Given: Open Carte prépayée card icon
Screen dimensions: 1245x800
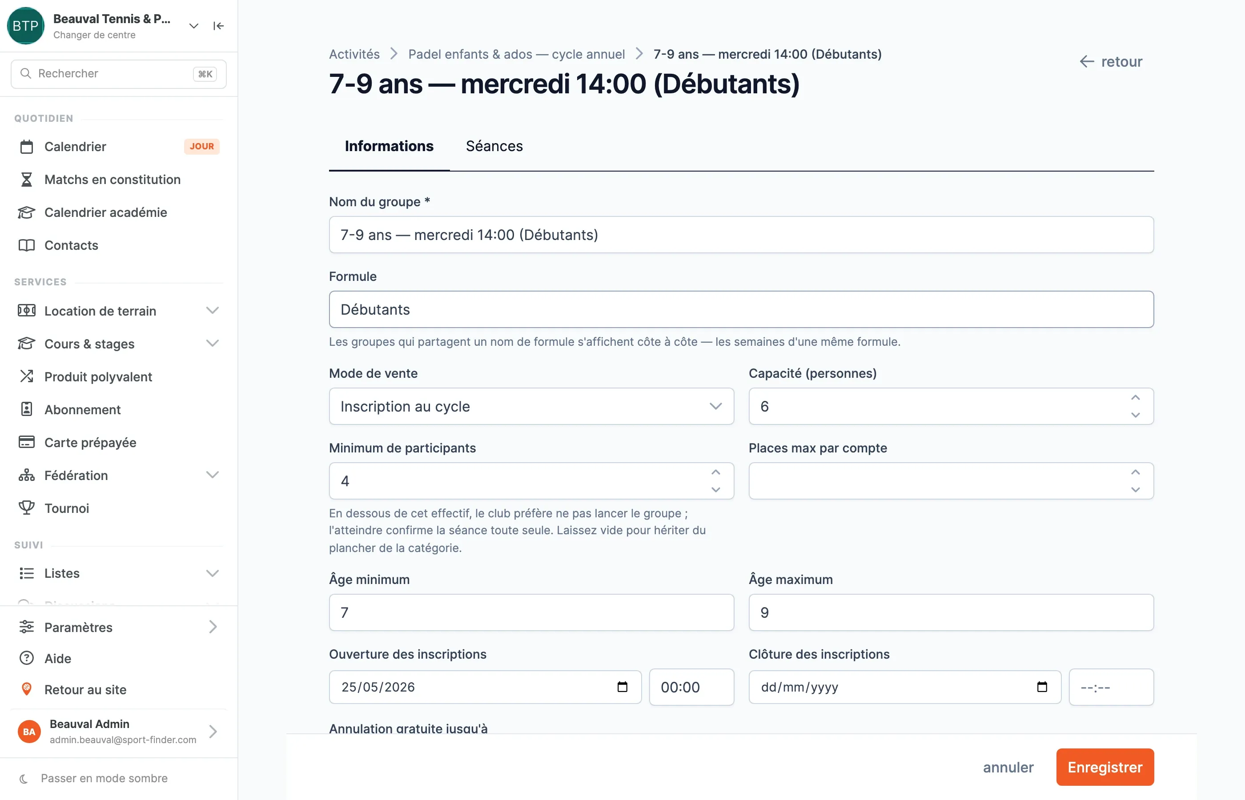Looking at the screenshot, I should tap(27, 442).
